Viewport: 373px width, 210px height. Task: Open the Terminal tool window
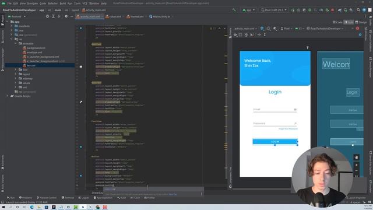pyautogui.click(x=68, y=198)
